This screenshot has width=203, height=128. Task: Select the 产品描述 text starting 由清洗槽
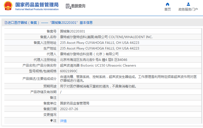click(x=128, y=78)
